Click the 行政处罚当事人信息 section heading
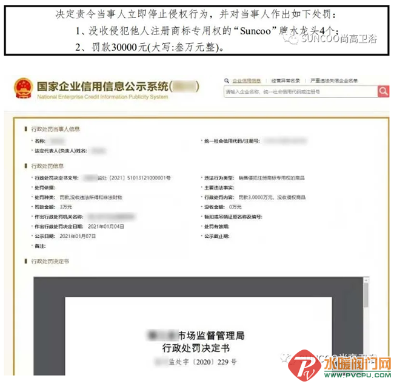Screen dimensions: 394x384 coord(55,129)
